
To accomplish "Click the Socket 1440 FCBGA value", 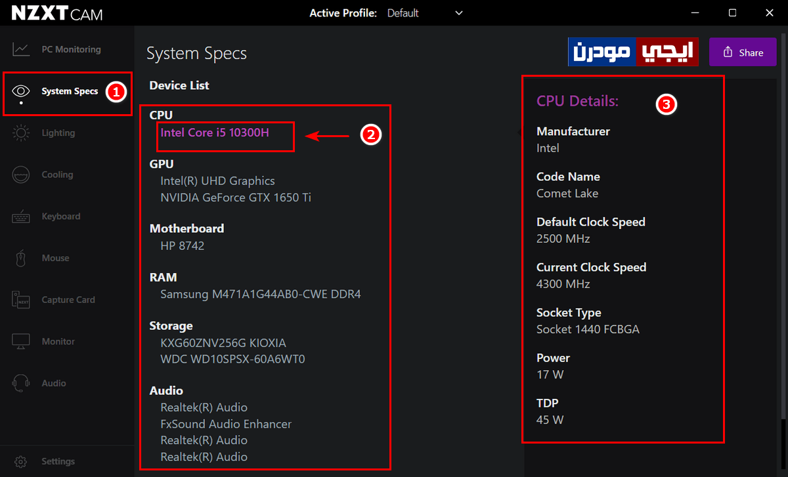I will tap(588, 329).
